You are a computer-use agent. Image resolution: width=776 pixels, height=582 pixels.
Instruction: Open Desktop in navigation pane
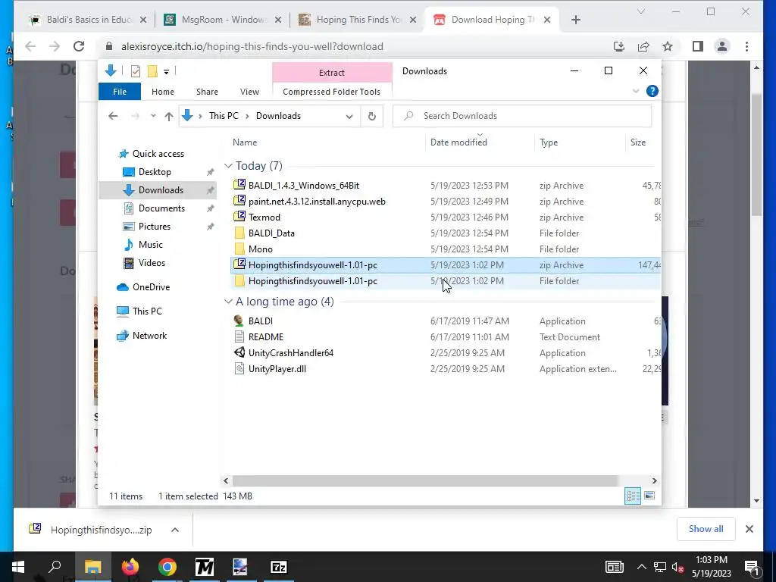pos(155,172)
